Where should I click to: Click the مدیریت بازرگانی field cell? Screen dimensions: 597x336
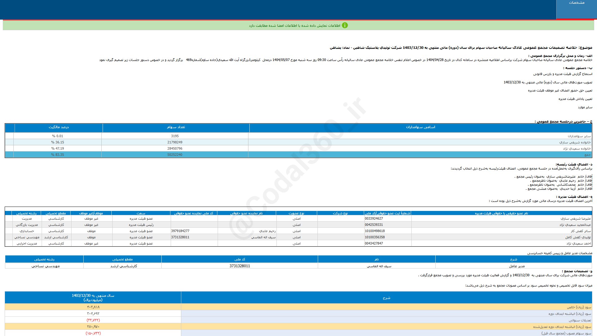27,225
